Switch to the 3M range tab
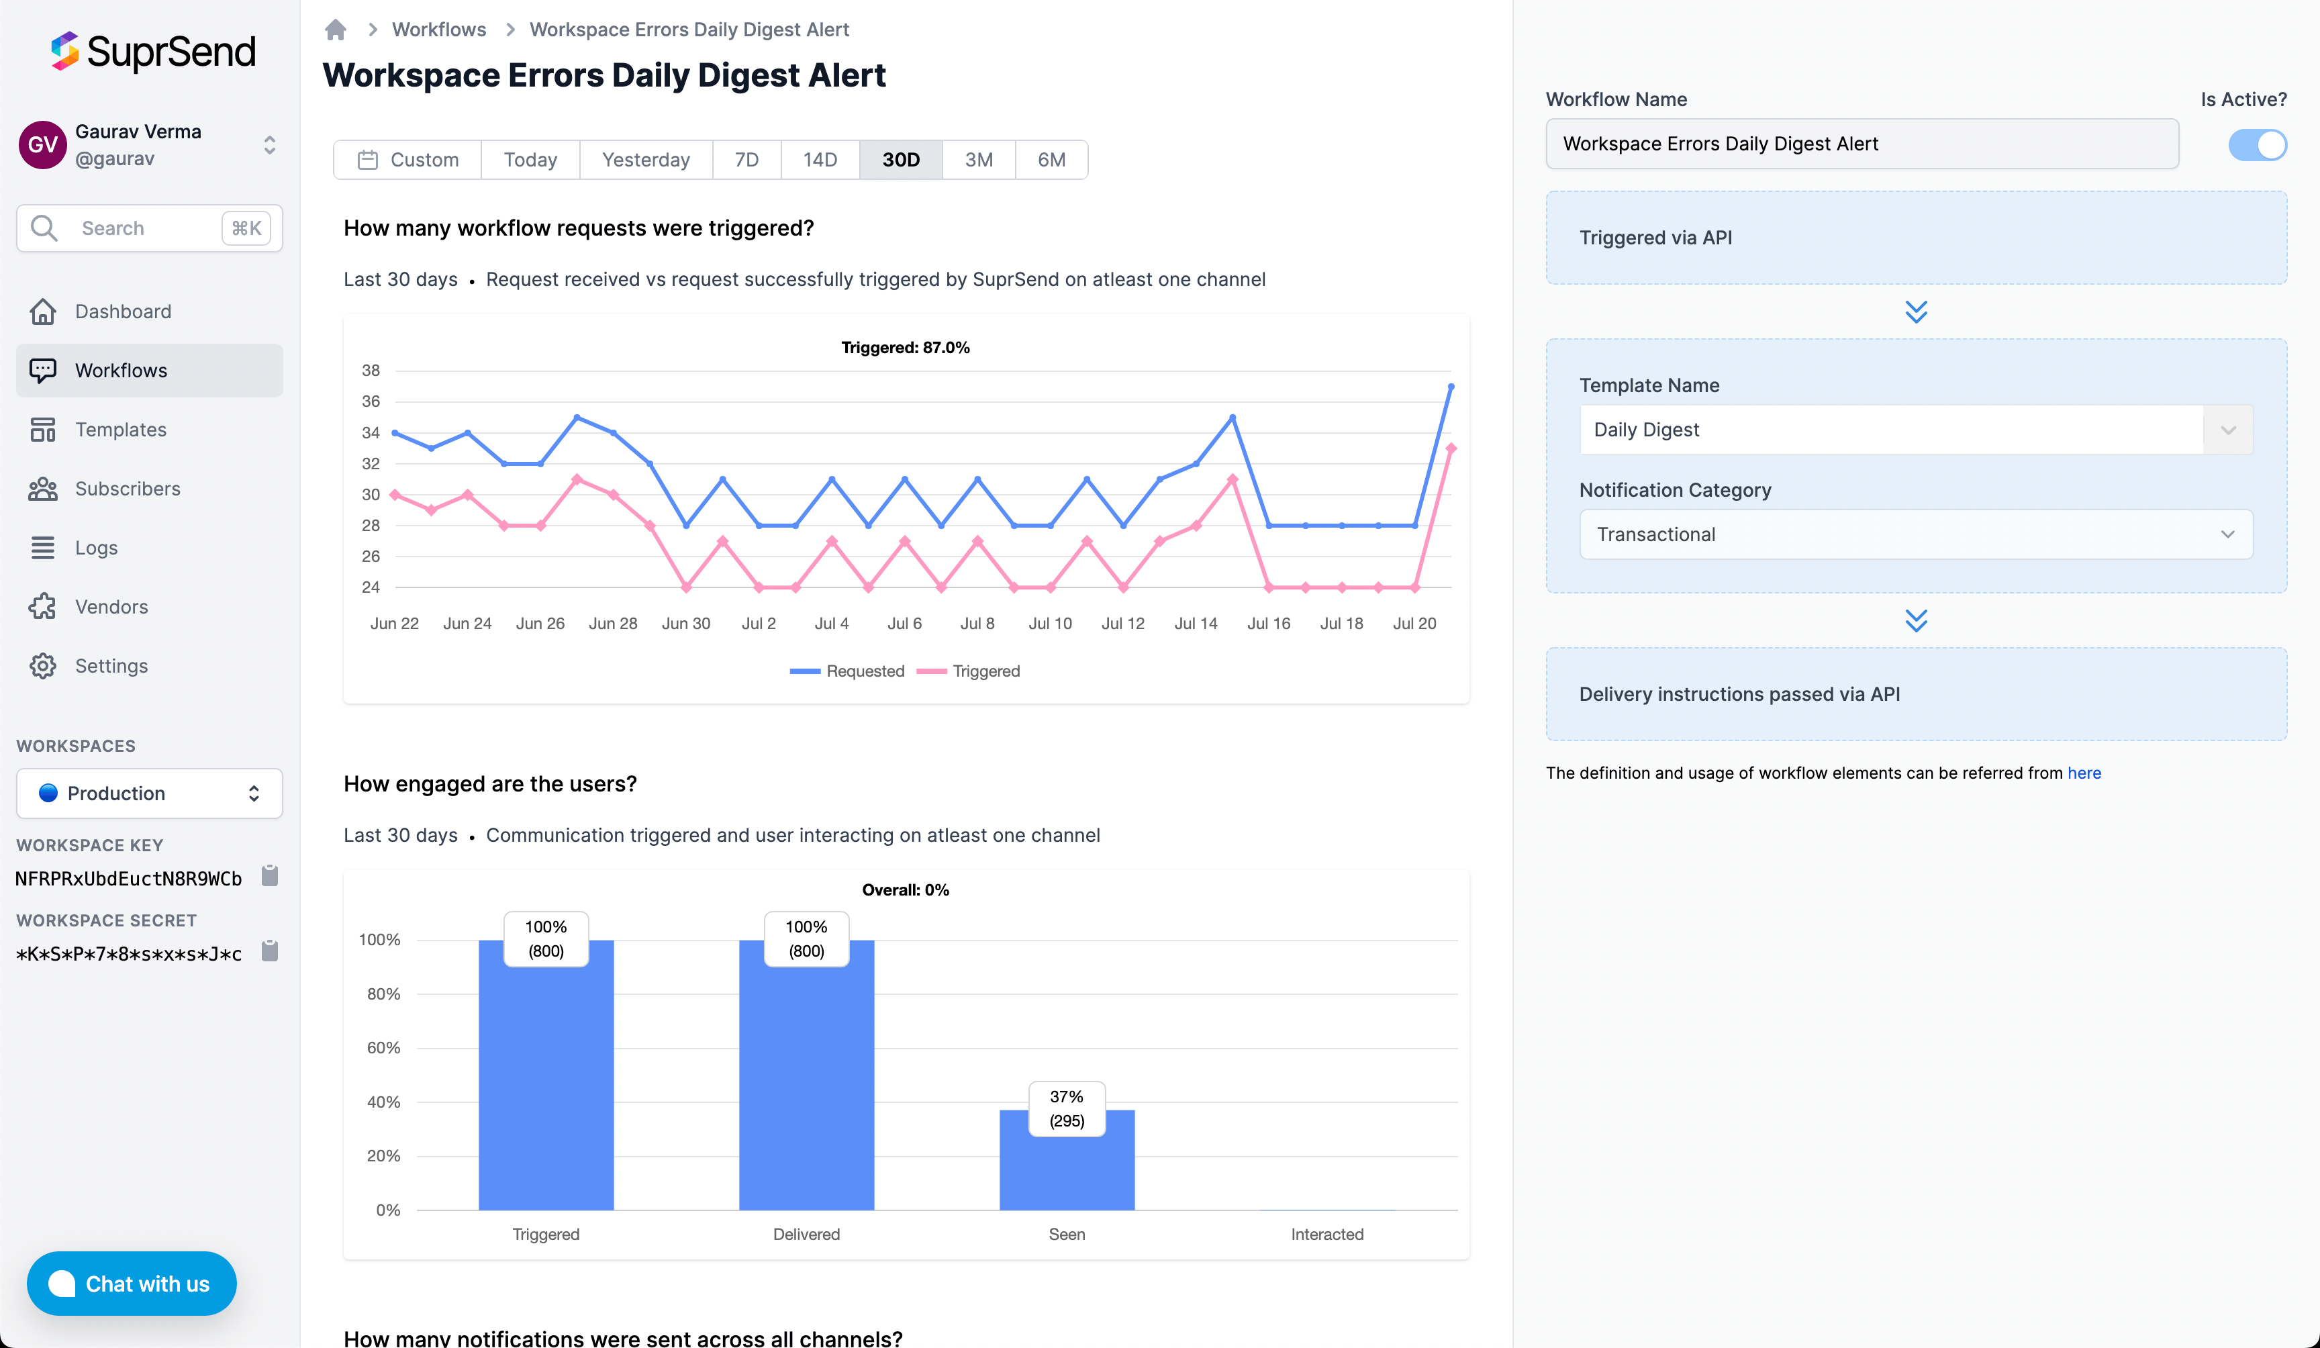The height and width of the screenshot is (1348, 2320). pyautogui.click(x=979, y=159)
